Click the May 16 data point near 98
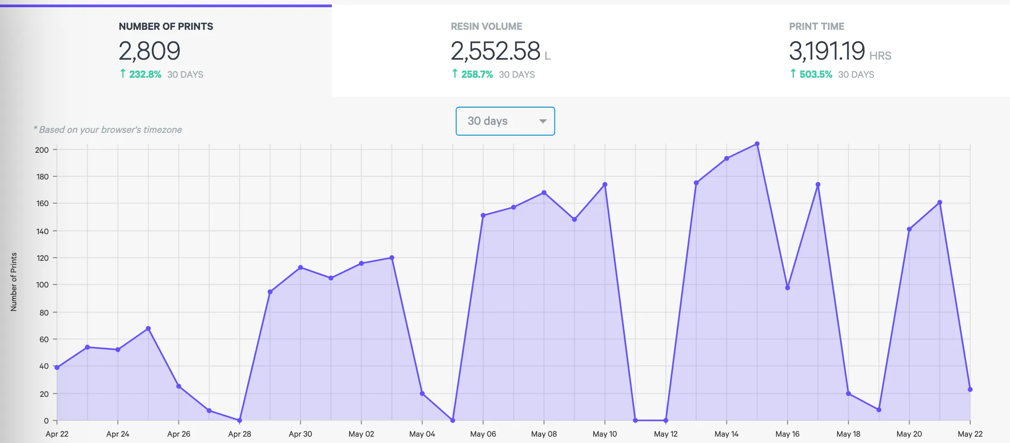The width and height of the screenshot is (1010, 443). click(788, 287)
